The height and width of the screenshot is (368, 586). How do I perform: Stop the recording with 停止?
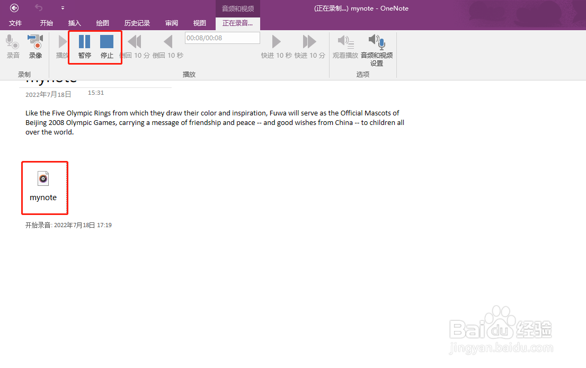click(107, 47)
